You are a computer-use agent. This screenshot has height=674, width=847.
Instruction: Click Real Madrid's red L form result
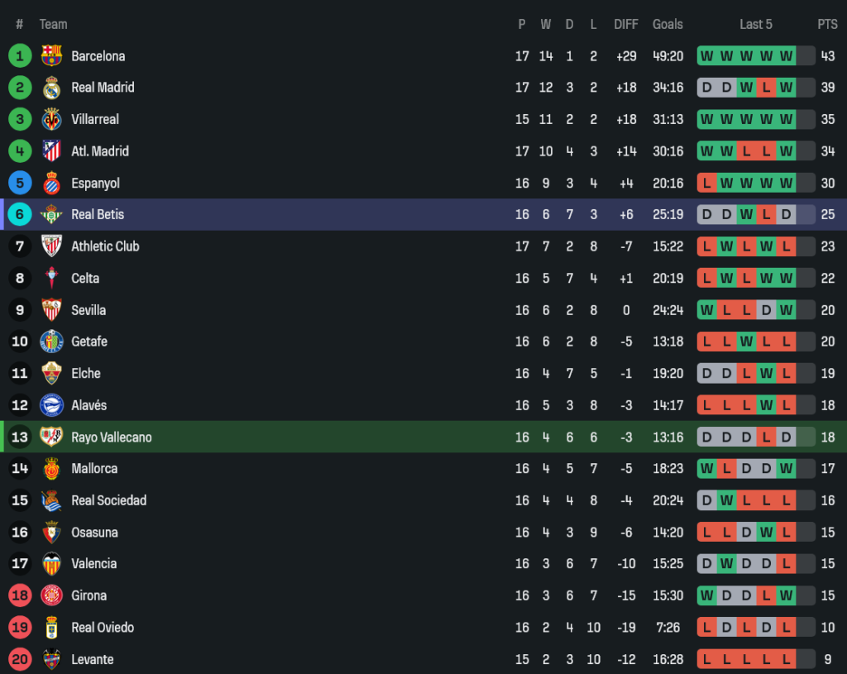(766, 88)
